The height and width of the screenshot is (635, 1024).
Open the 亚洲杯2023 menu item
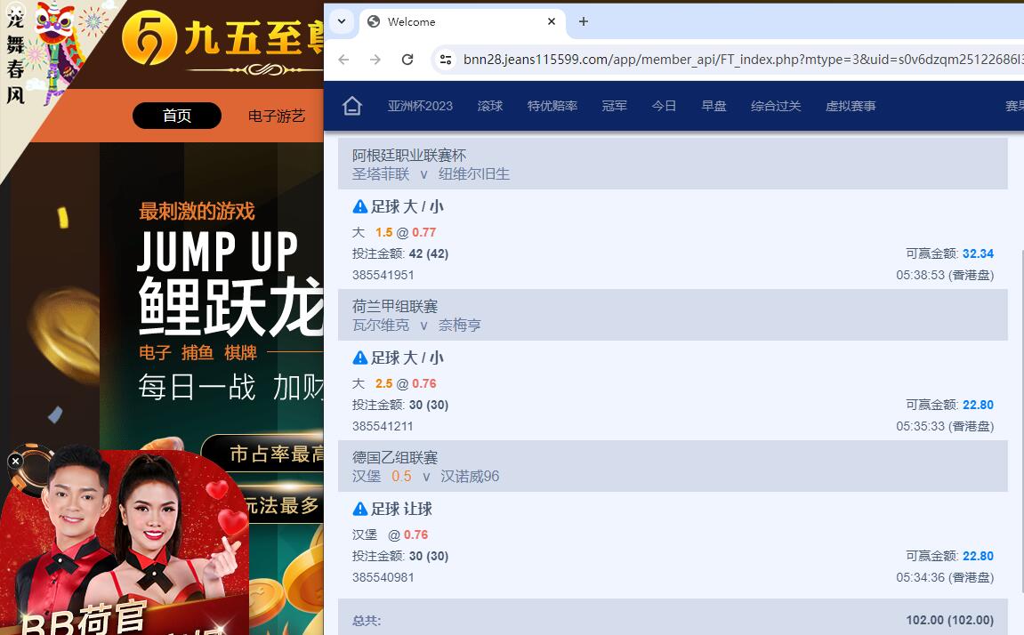tap(420, 106)
